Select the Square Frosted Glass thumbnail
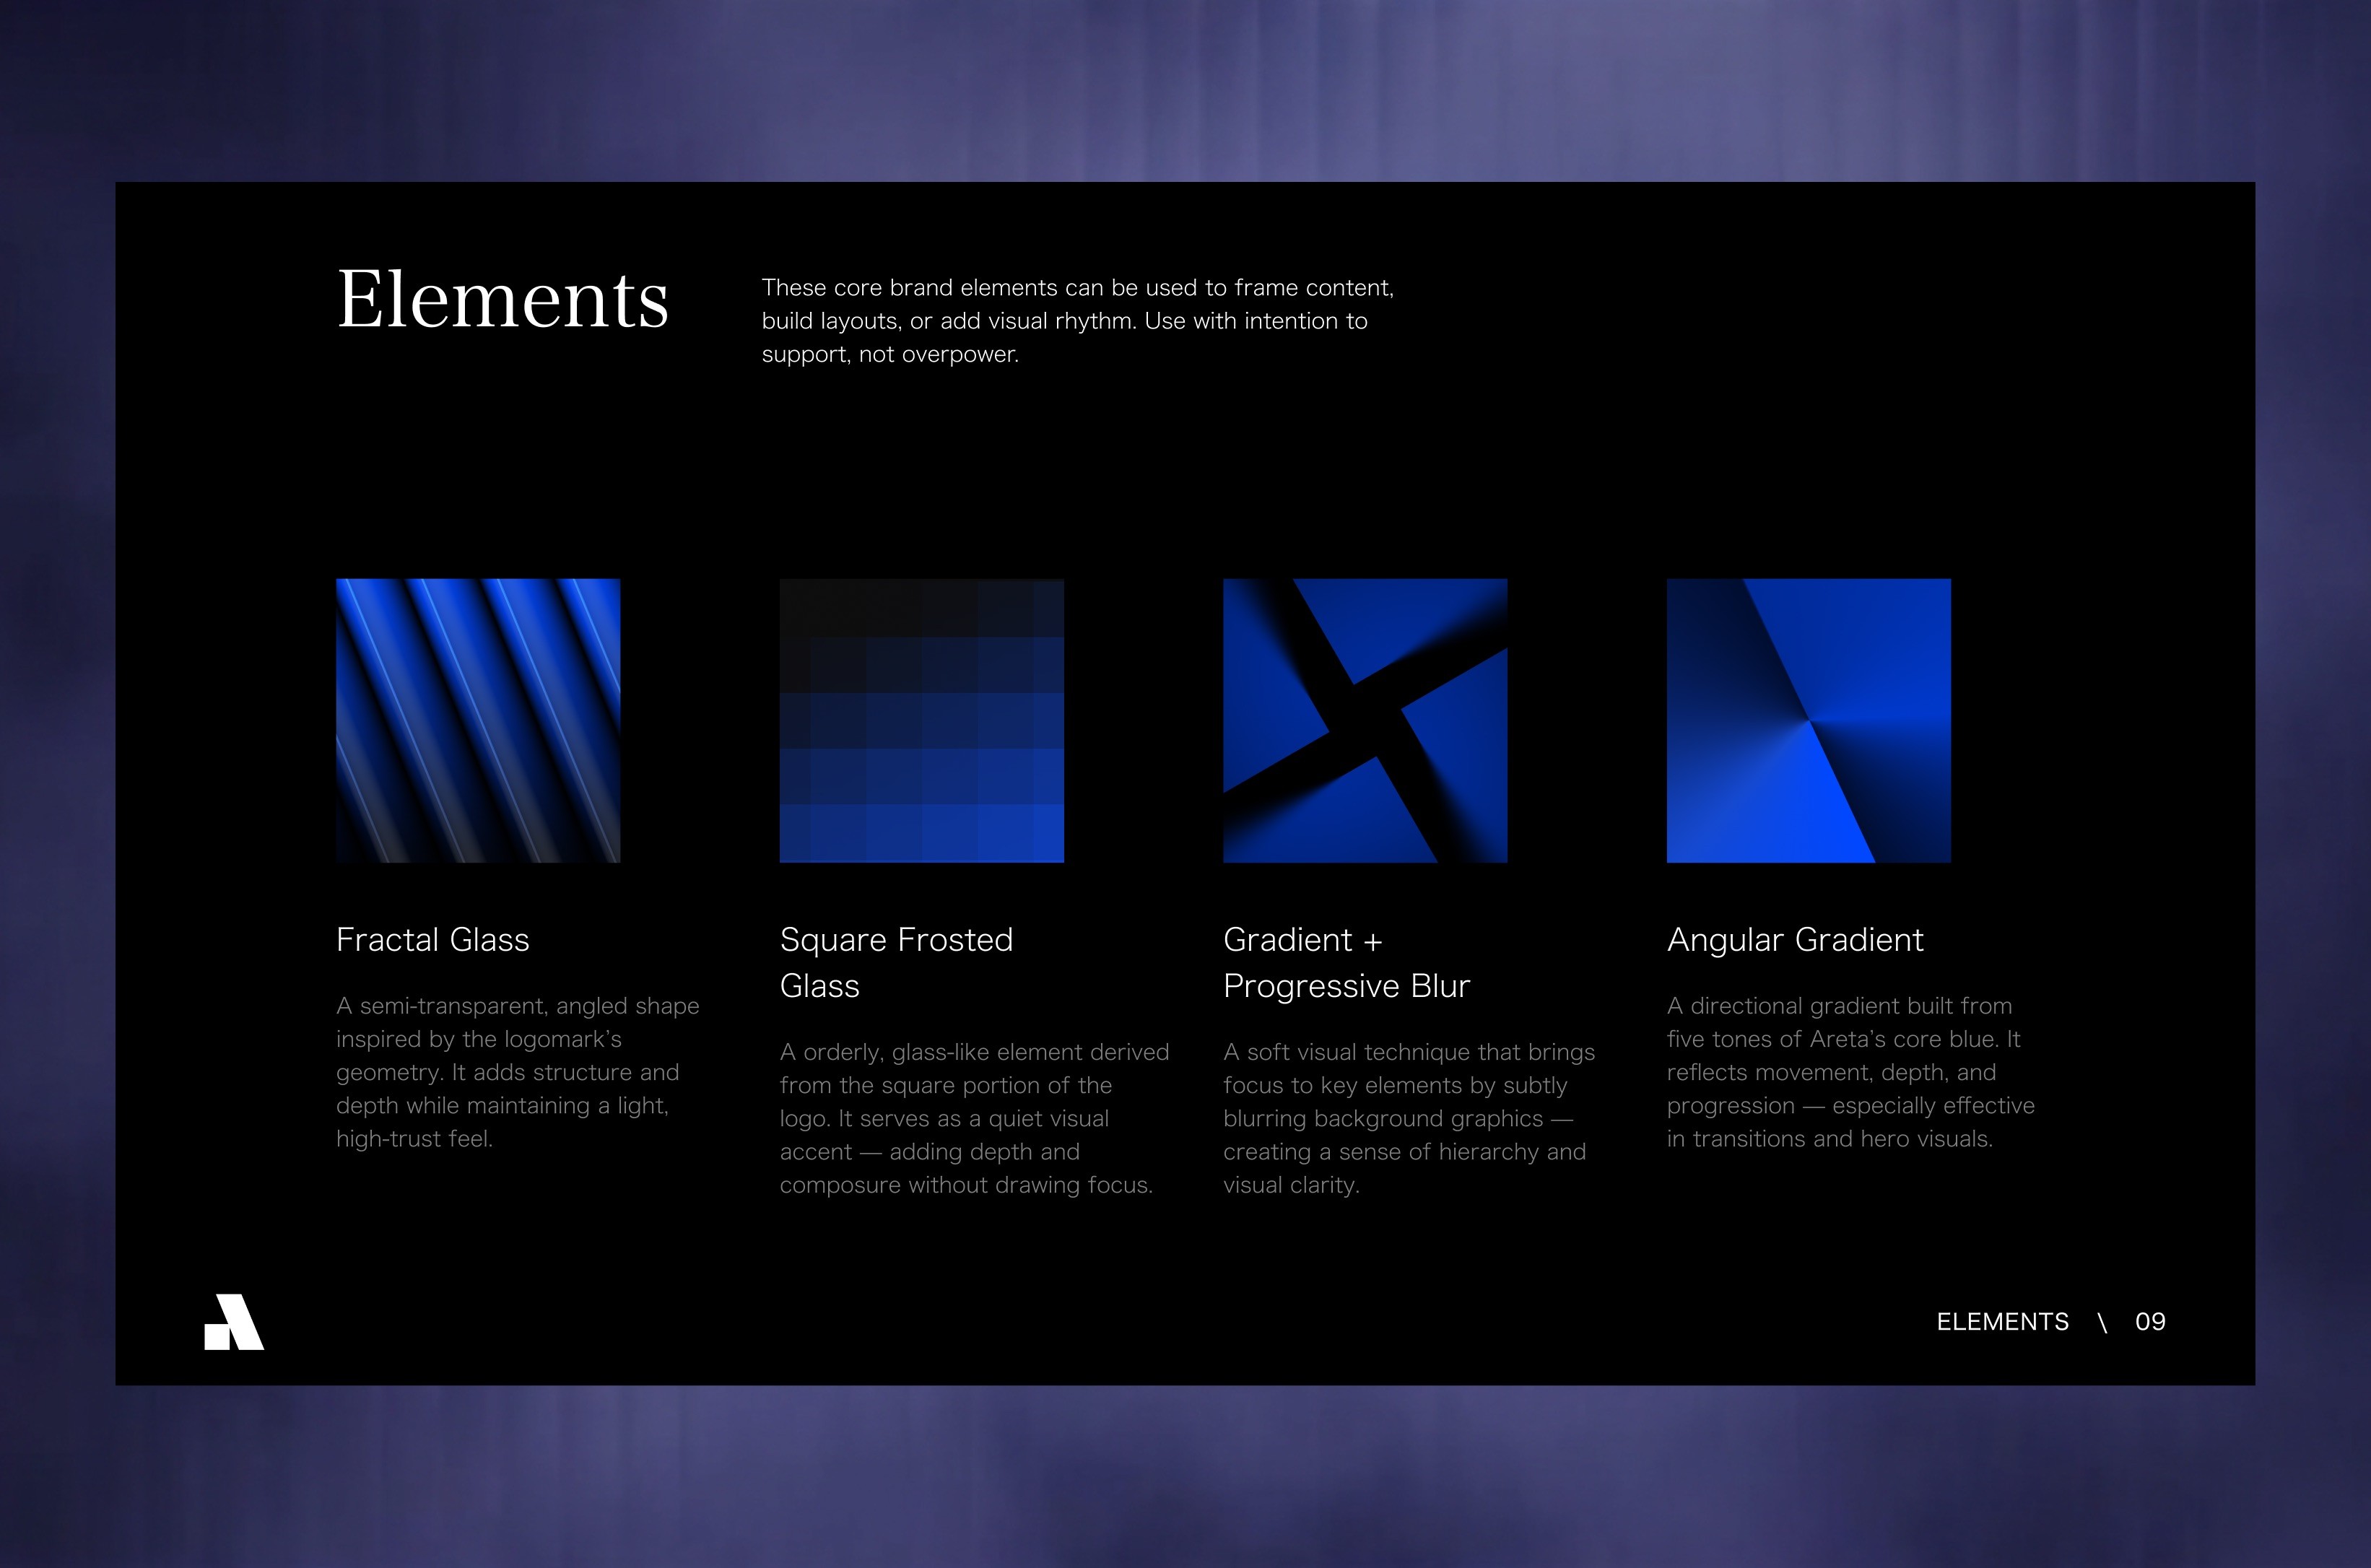 (921, 720)
